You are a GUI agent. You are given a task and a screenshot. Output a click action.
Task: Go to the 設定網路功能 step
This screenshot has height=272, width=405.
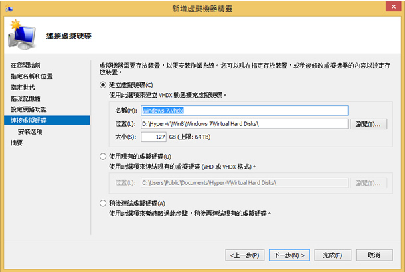click(29, 109)
